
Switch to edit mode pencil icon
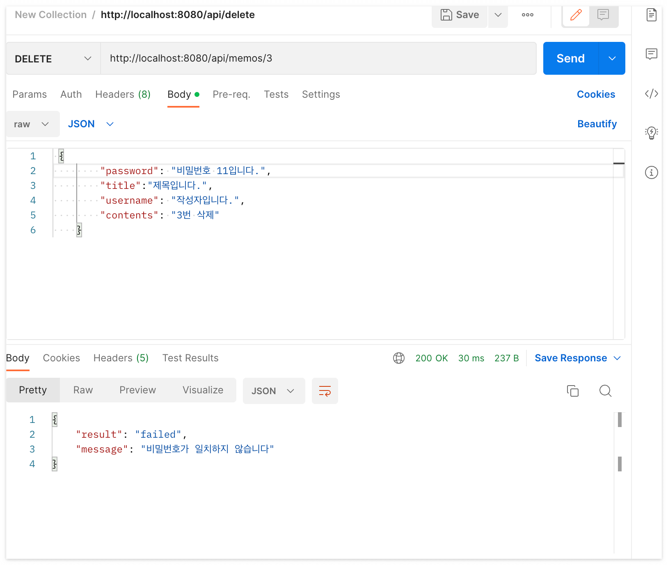pyautogui.click(x=576, y=15)
